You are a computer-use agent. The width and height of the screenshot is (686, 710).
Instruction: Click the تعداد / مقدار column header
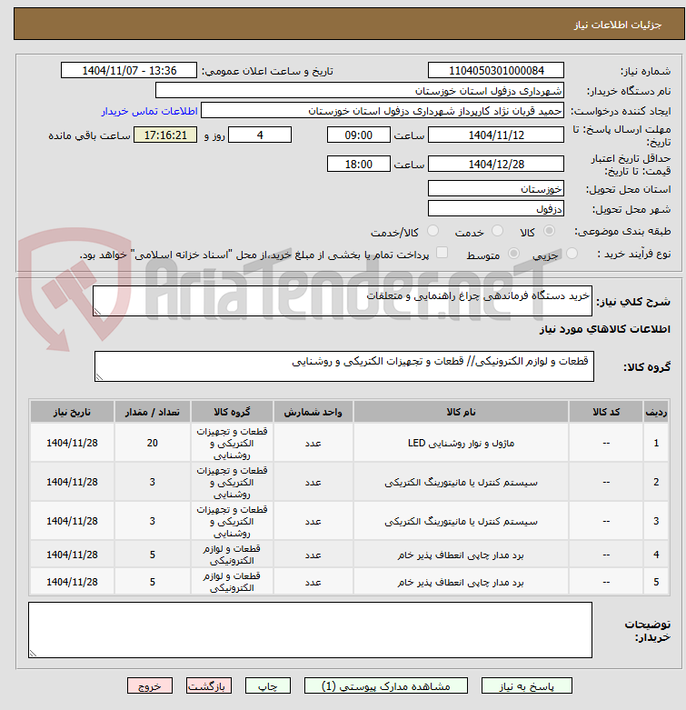tap(153, 412)
